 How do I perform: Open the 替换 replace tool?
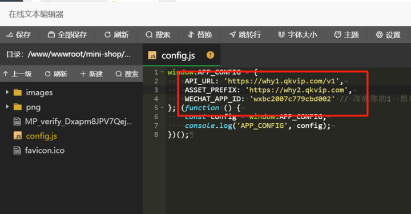click(x=200, y=35)
